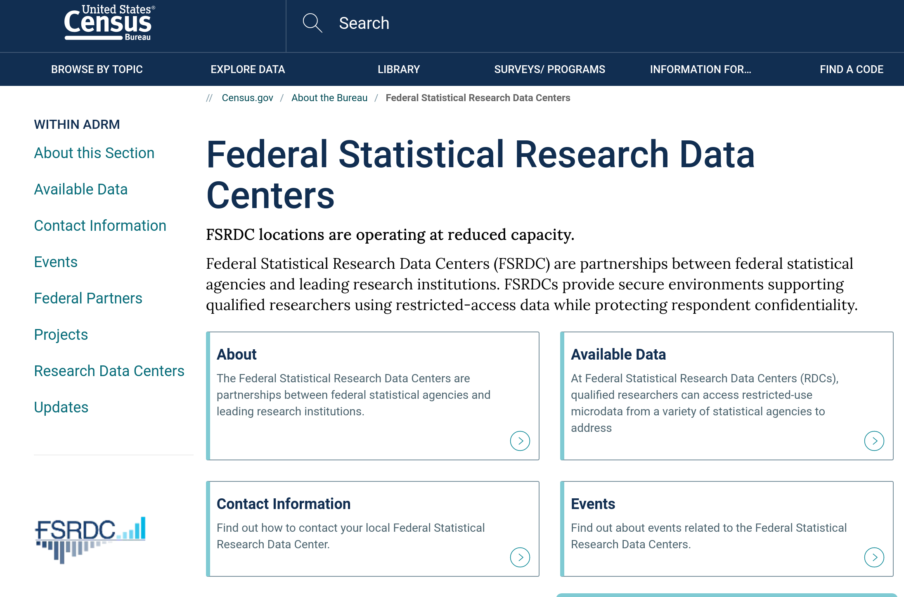
Task: Click the reduced capacity notice text
Action: pyautogui.click(x=390, y=235)
